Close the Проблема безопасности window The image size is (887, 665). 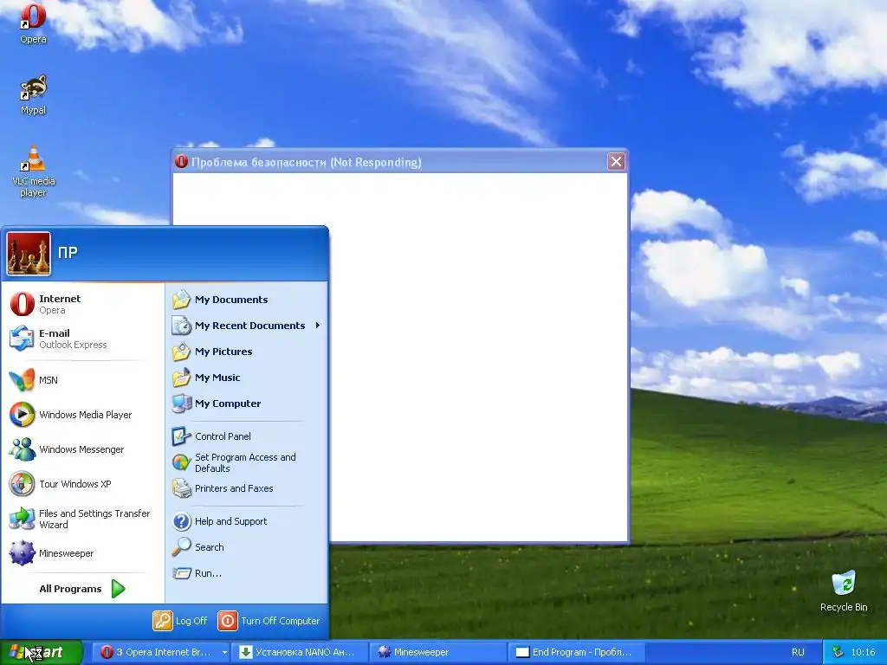point(616,162)
